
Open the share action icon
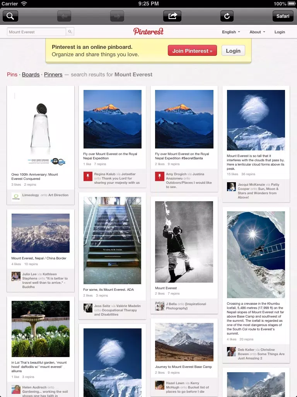click(x=172, y=16)
